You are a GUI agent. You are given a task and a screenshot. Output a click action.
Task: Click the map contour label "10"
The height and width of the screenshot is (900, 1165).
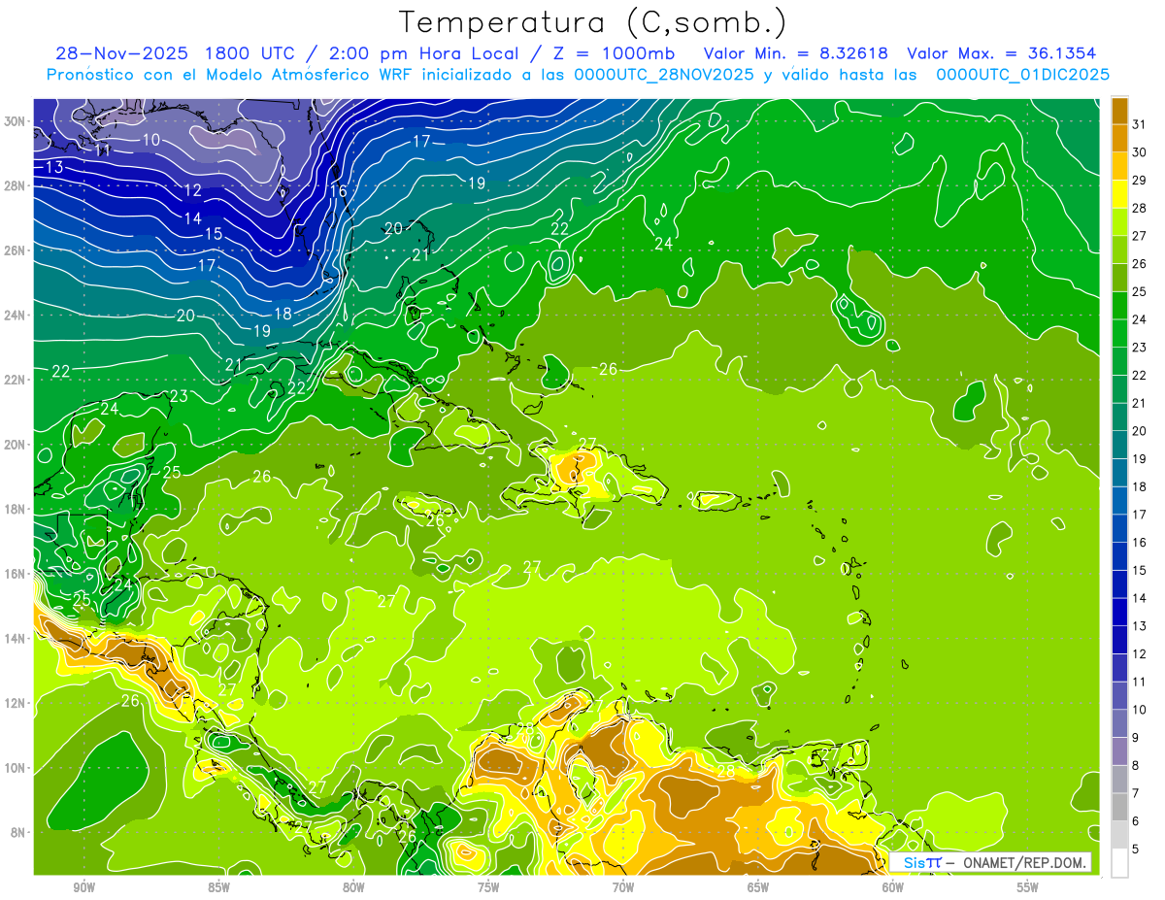151,140
